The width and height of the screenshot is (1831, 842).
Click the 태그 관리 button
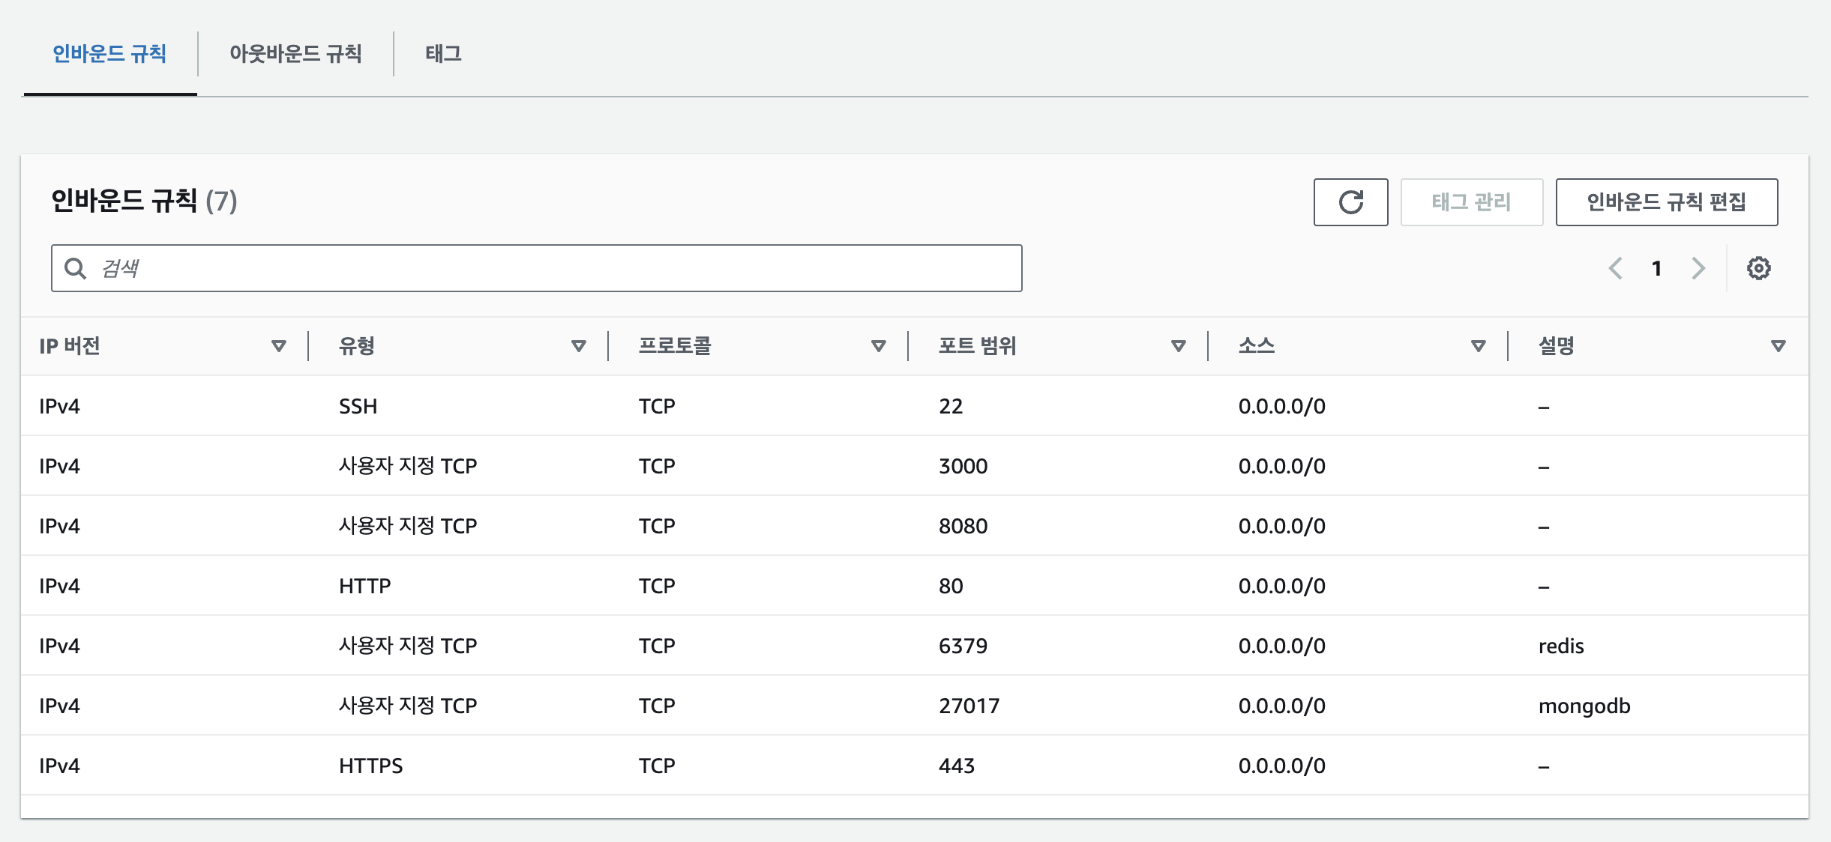1471,202
